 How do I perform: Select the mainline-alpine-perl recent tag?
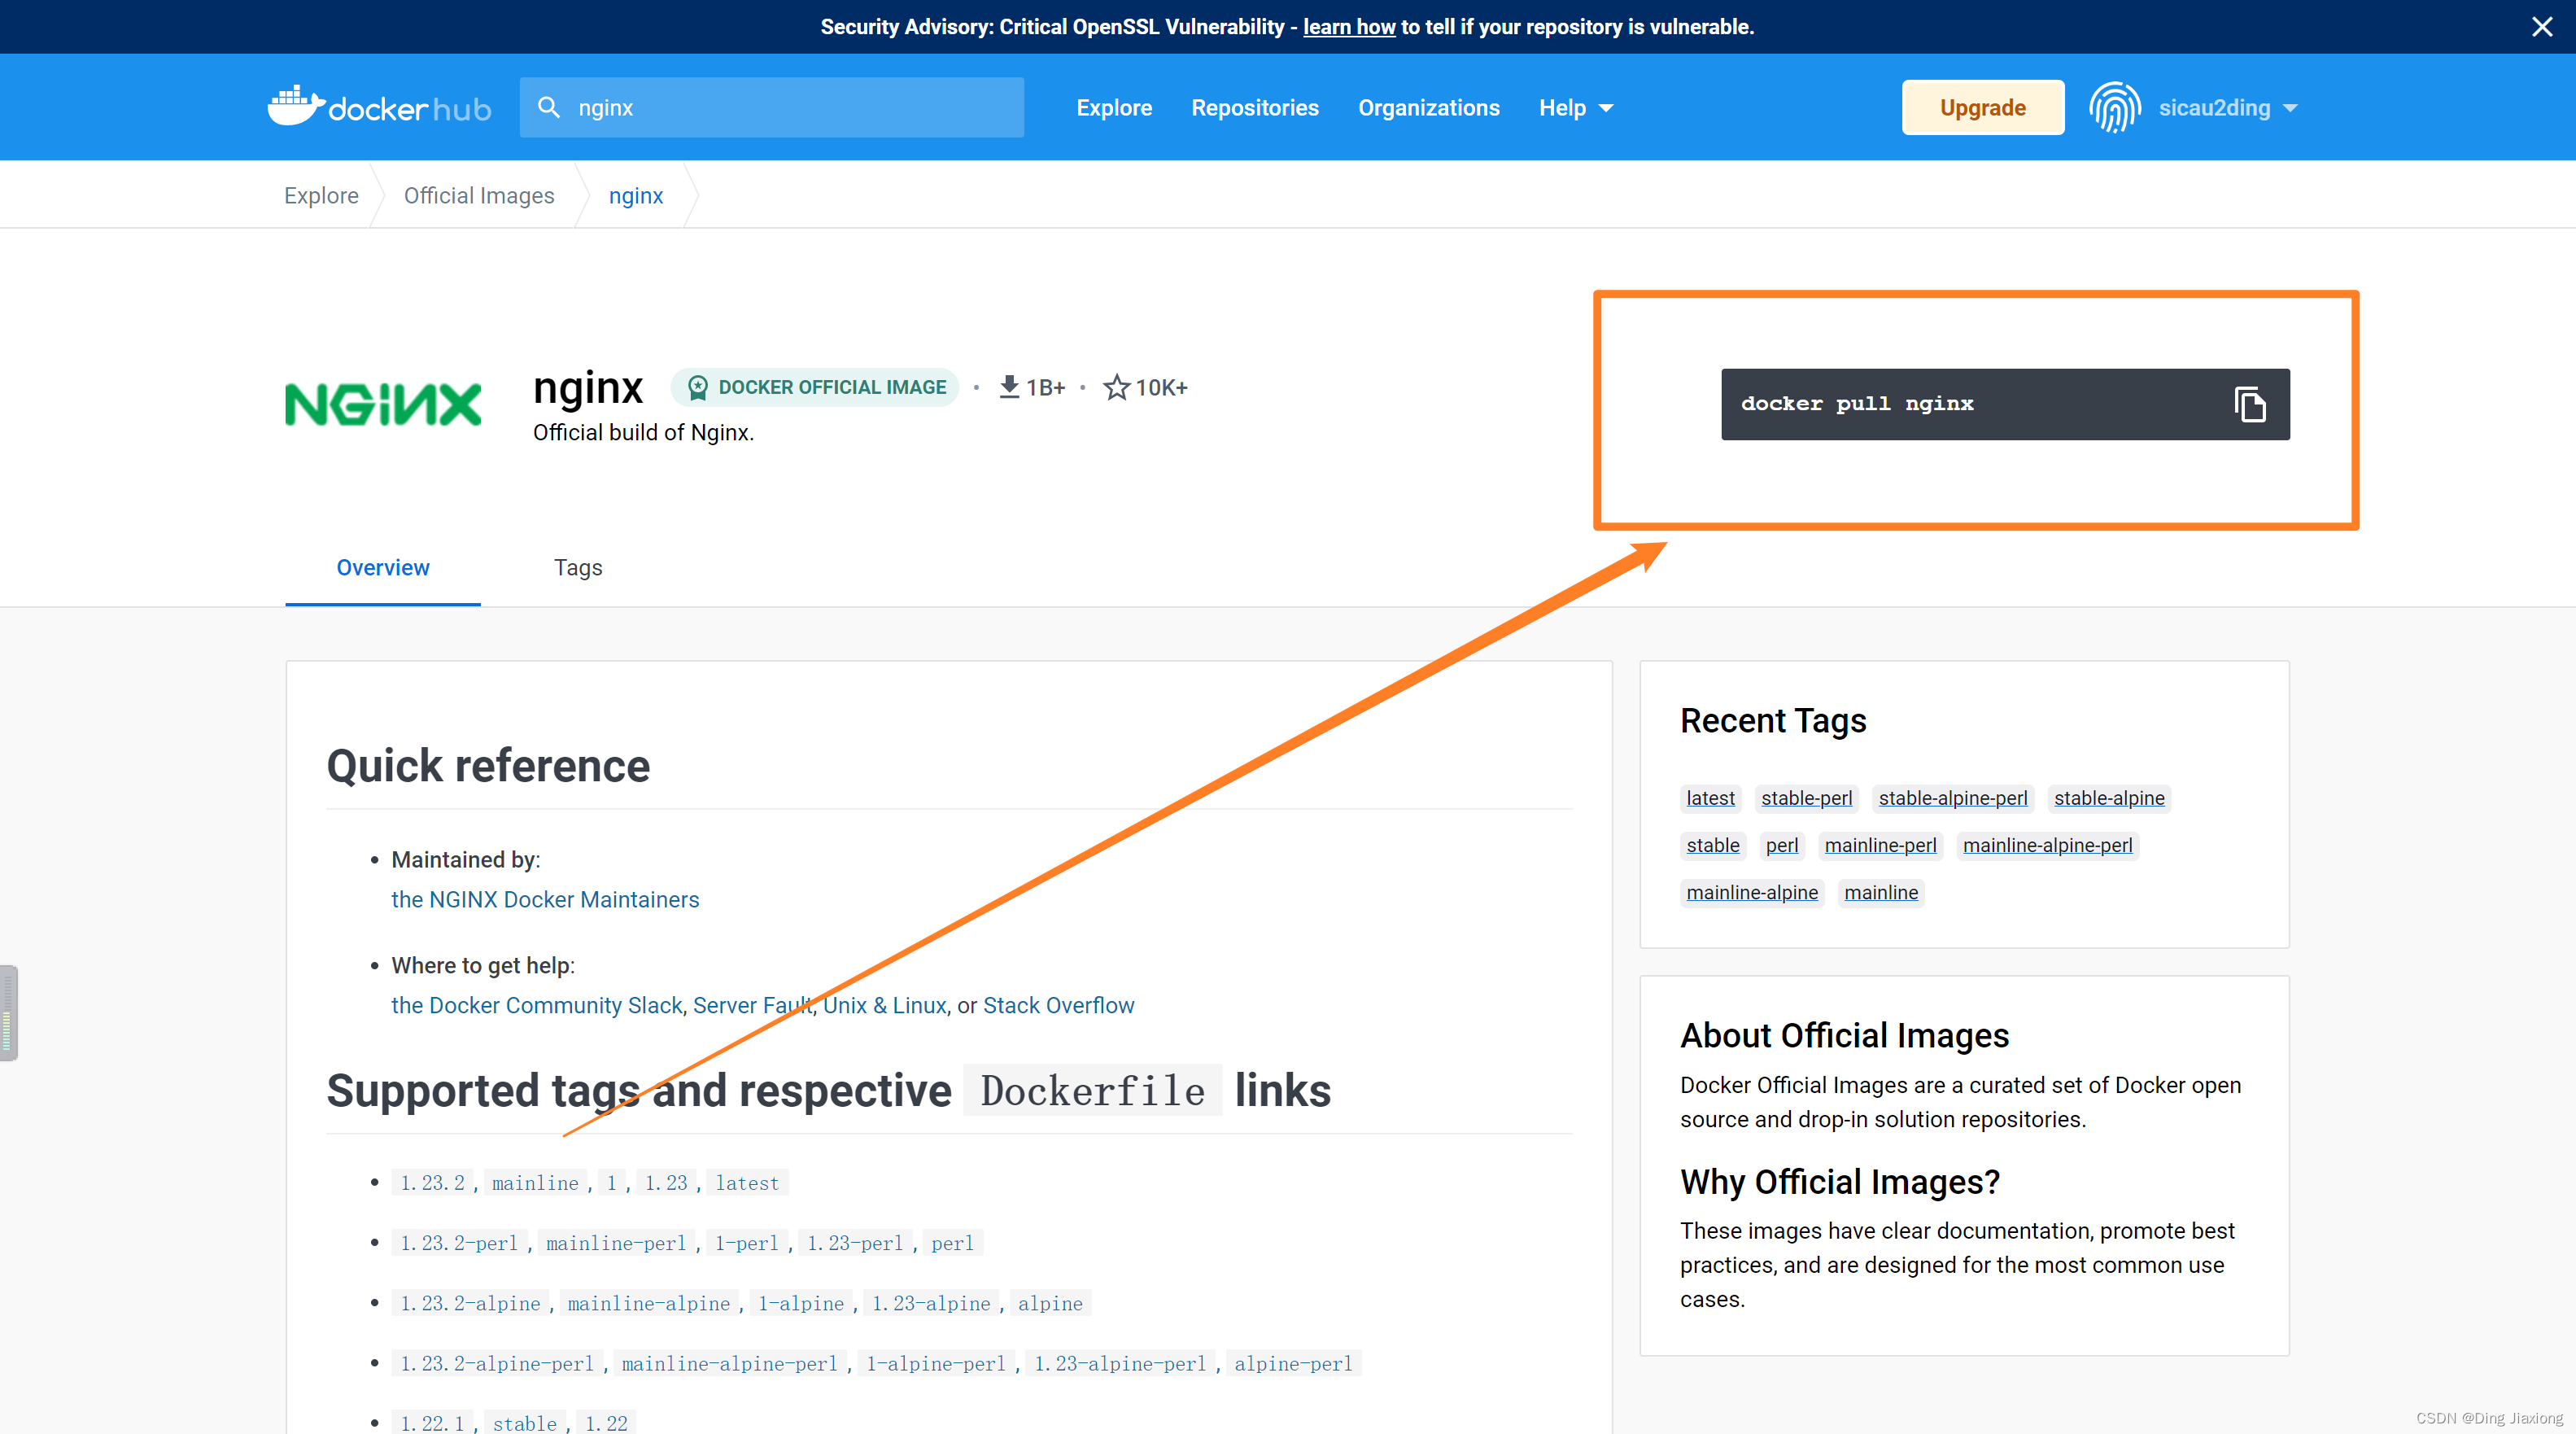click(2047, 845)
